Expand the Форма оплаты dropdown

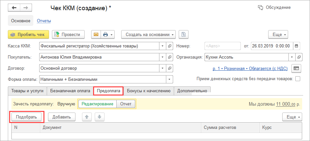[170, 79]
